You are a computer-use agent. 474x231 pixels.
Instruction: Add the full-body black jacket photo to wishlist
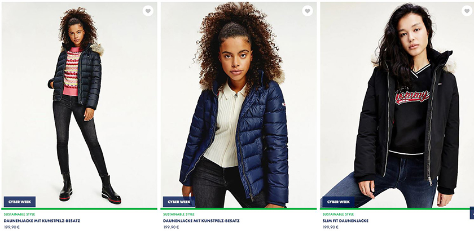[x=148, y=11]
